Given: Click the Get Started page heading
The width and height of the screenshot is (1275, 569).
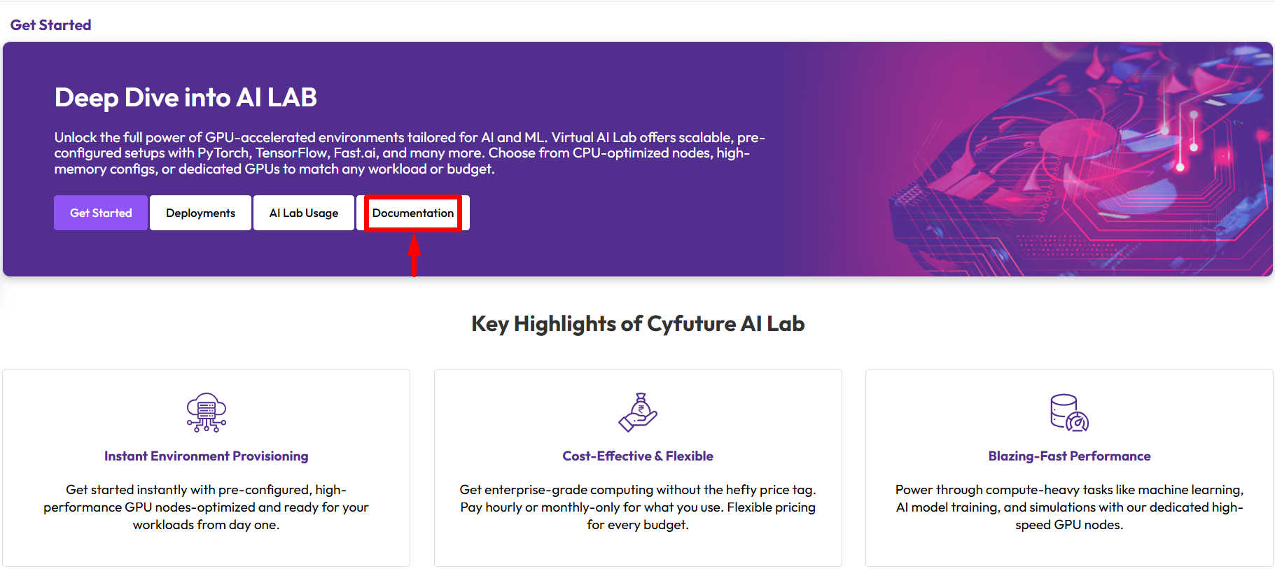Looking at the screenshot, I should coord(50,25).
